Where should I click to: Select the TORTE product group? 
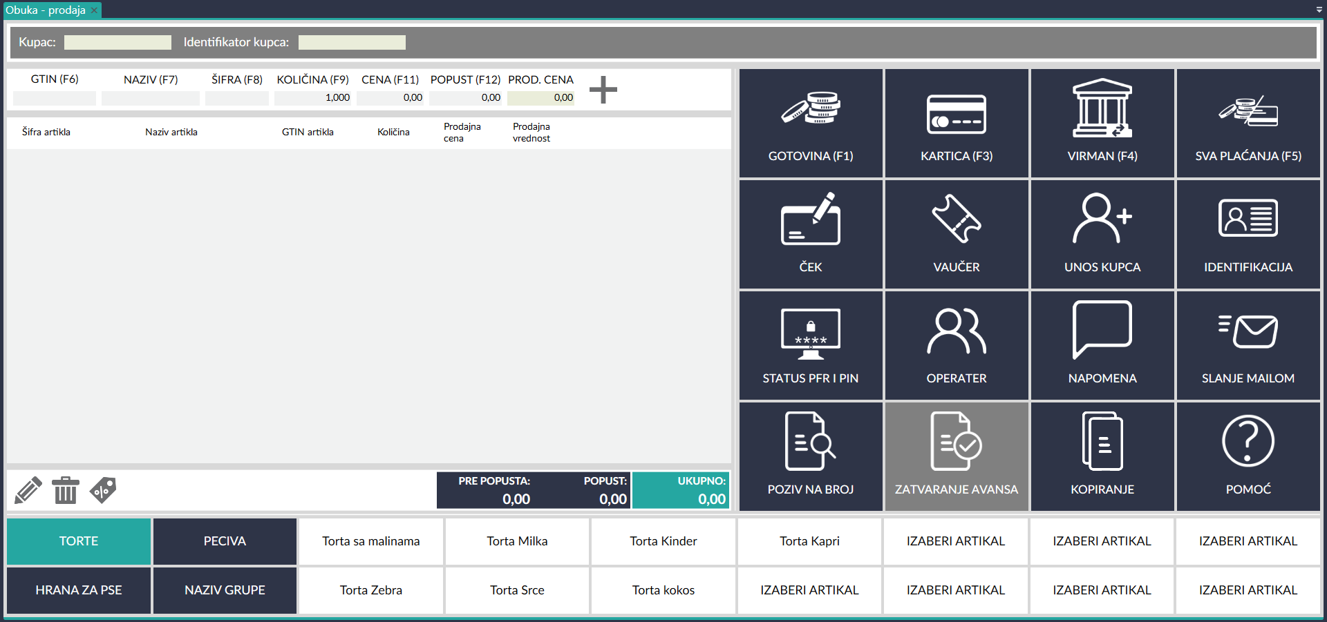(x=79, y=541)
